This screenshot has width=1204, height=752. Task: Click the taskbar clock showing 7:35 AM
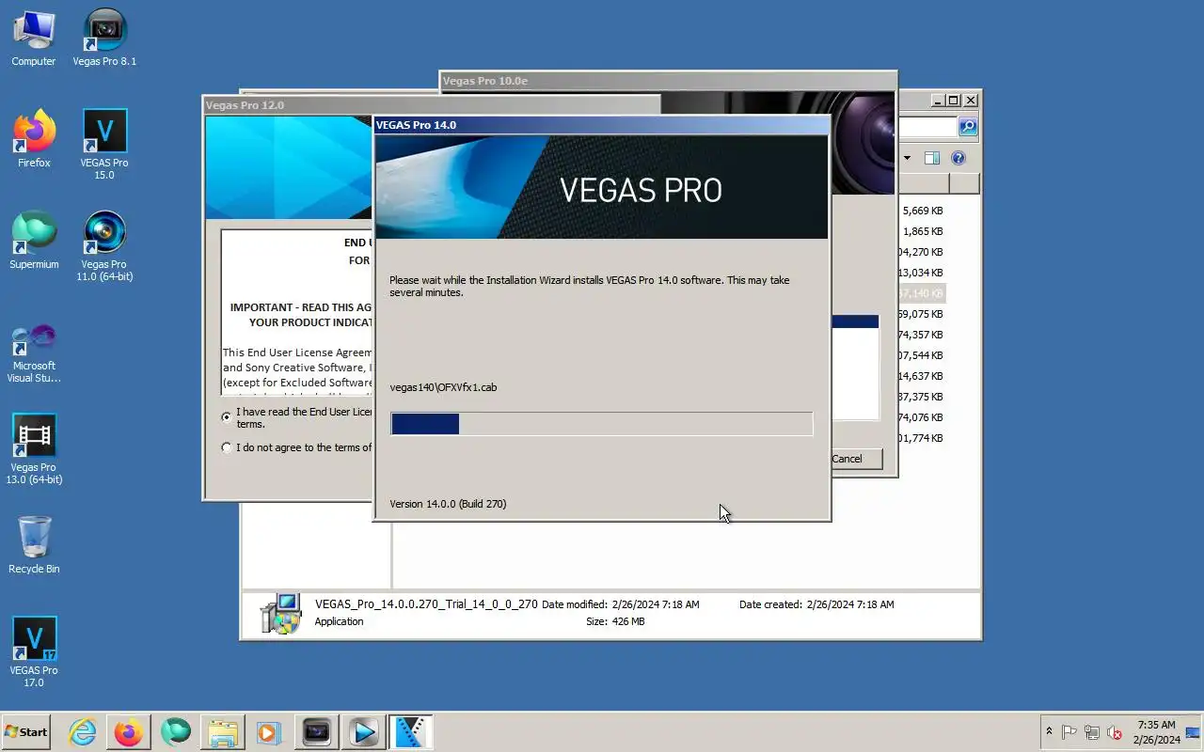coord(1156,732)
